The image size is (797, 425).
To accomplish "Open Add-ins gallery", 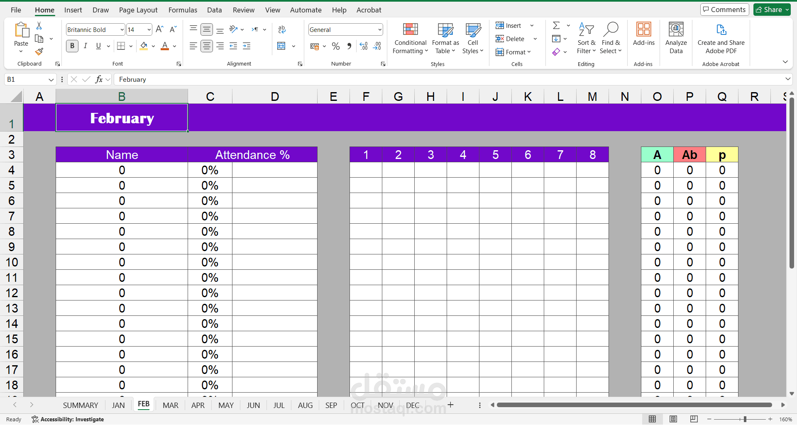I will click(x=643, y=34).
